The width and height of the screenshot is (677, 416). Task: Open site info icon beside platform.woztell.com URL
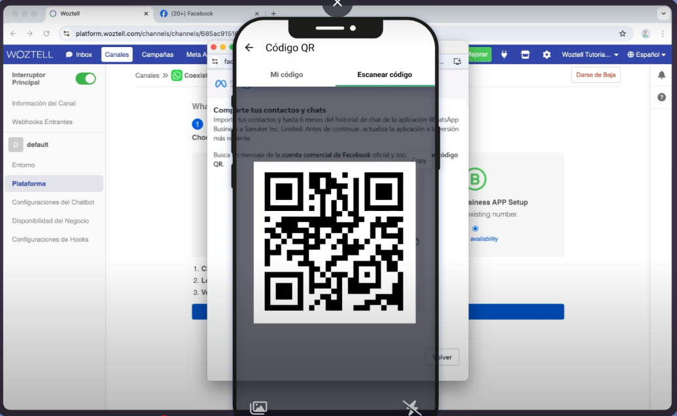pyautogui.click(x=66, y=33)
